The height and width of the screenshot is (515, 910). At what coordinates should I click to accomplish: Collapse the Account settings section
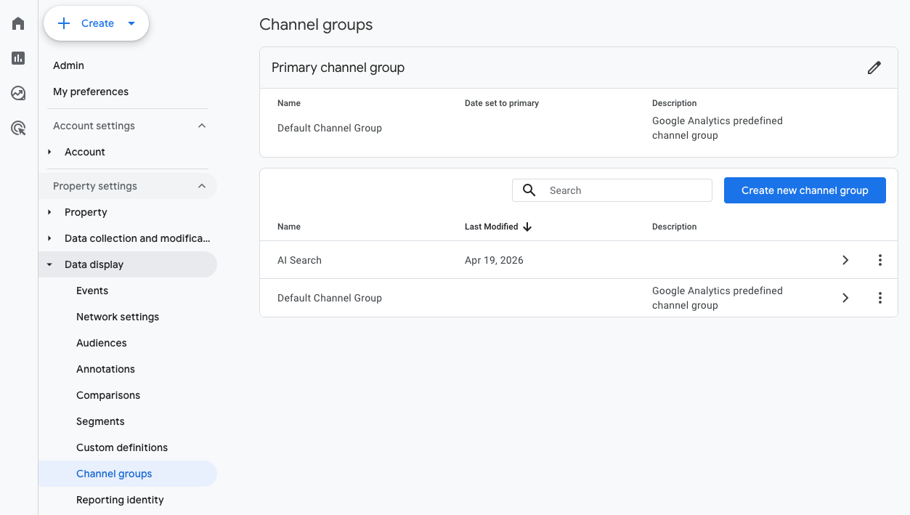tap(202, 125)
